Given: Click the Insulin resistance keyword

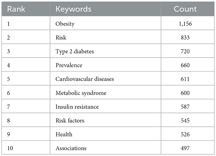Looking at the screenshot, I should click(77, 107).
